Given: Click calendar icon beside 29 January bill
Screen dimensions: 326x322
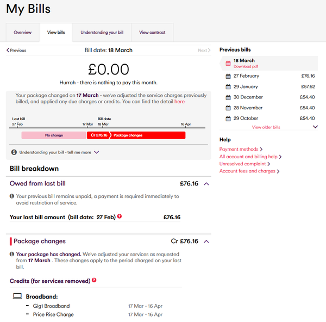Looking at the screenshot, I should pyautogui.click(x=228, y=86).
